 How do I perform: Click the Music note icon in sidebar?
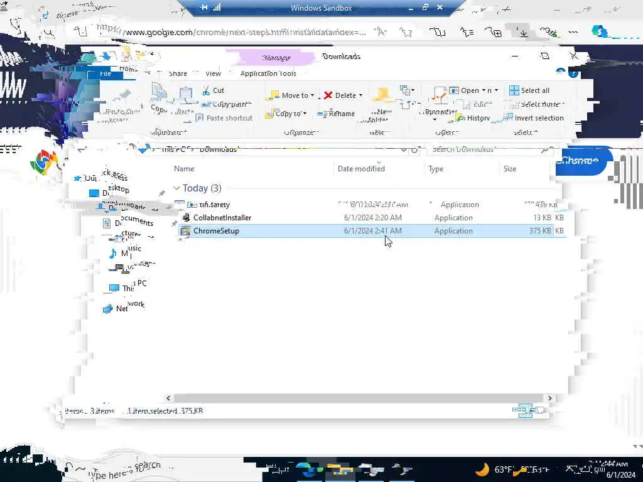point(113,254)
